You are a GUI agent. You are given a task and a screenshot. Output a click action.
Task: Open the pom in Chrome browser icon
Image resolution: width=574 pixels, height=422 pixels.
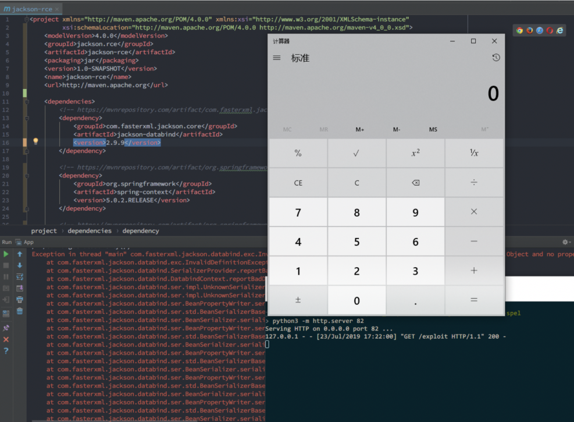(x=519, y=30)
